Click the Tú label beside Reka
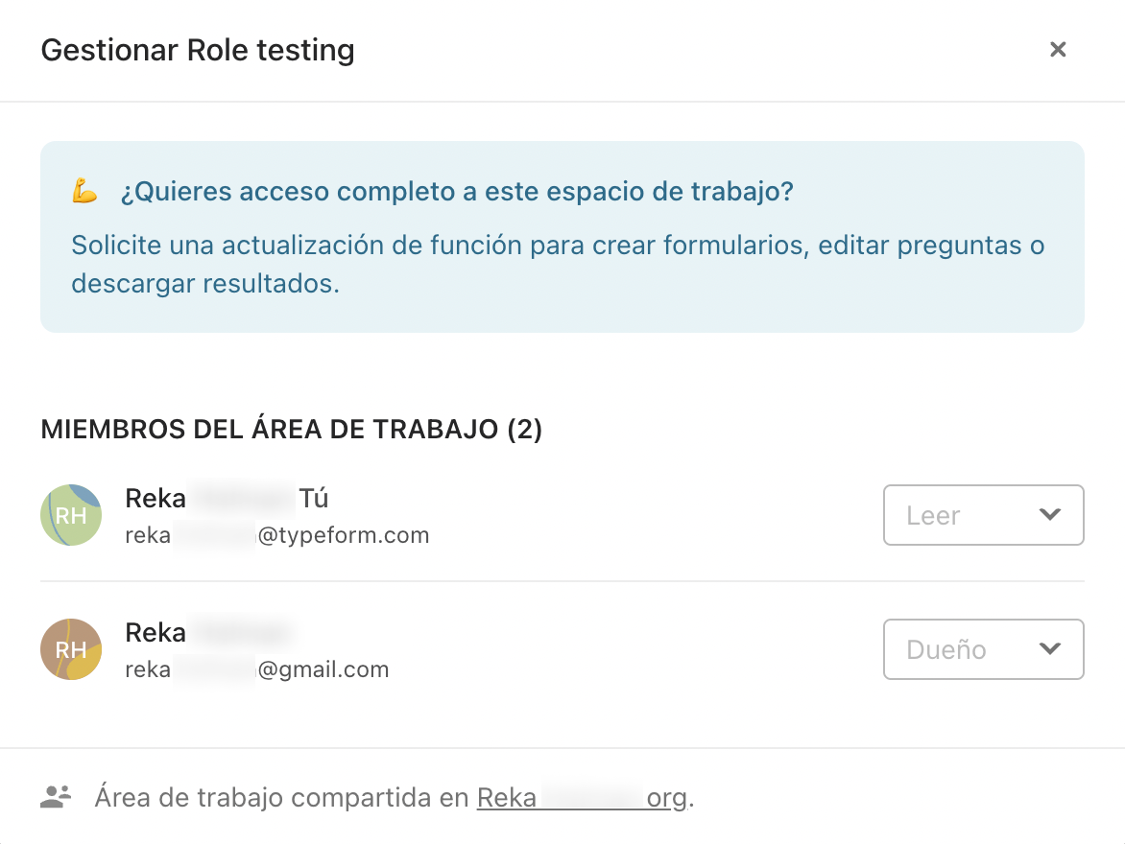 314,499
